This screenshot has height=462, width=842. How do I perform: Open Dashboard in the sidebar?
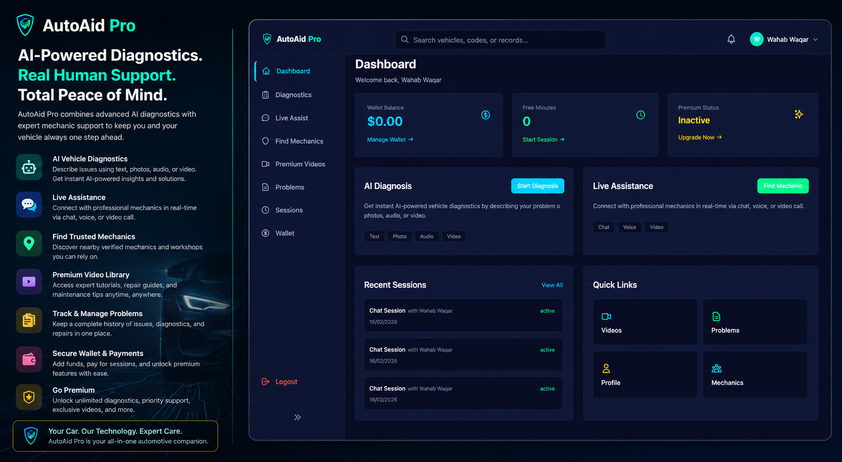(299, 71)
